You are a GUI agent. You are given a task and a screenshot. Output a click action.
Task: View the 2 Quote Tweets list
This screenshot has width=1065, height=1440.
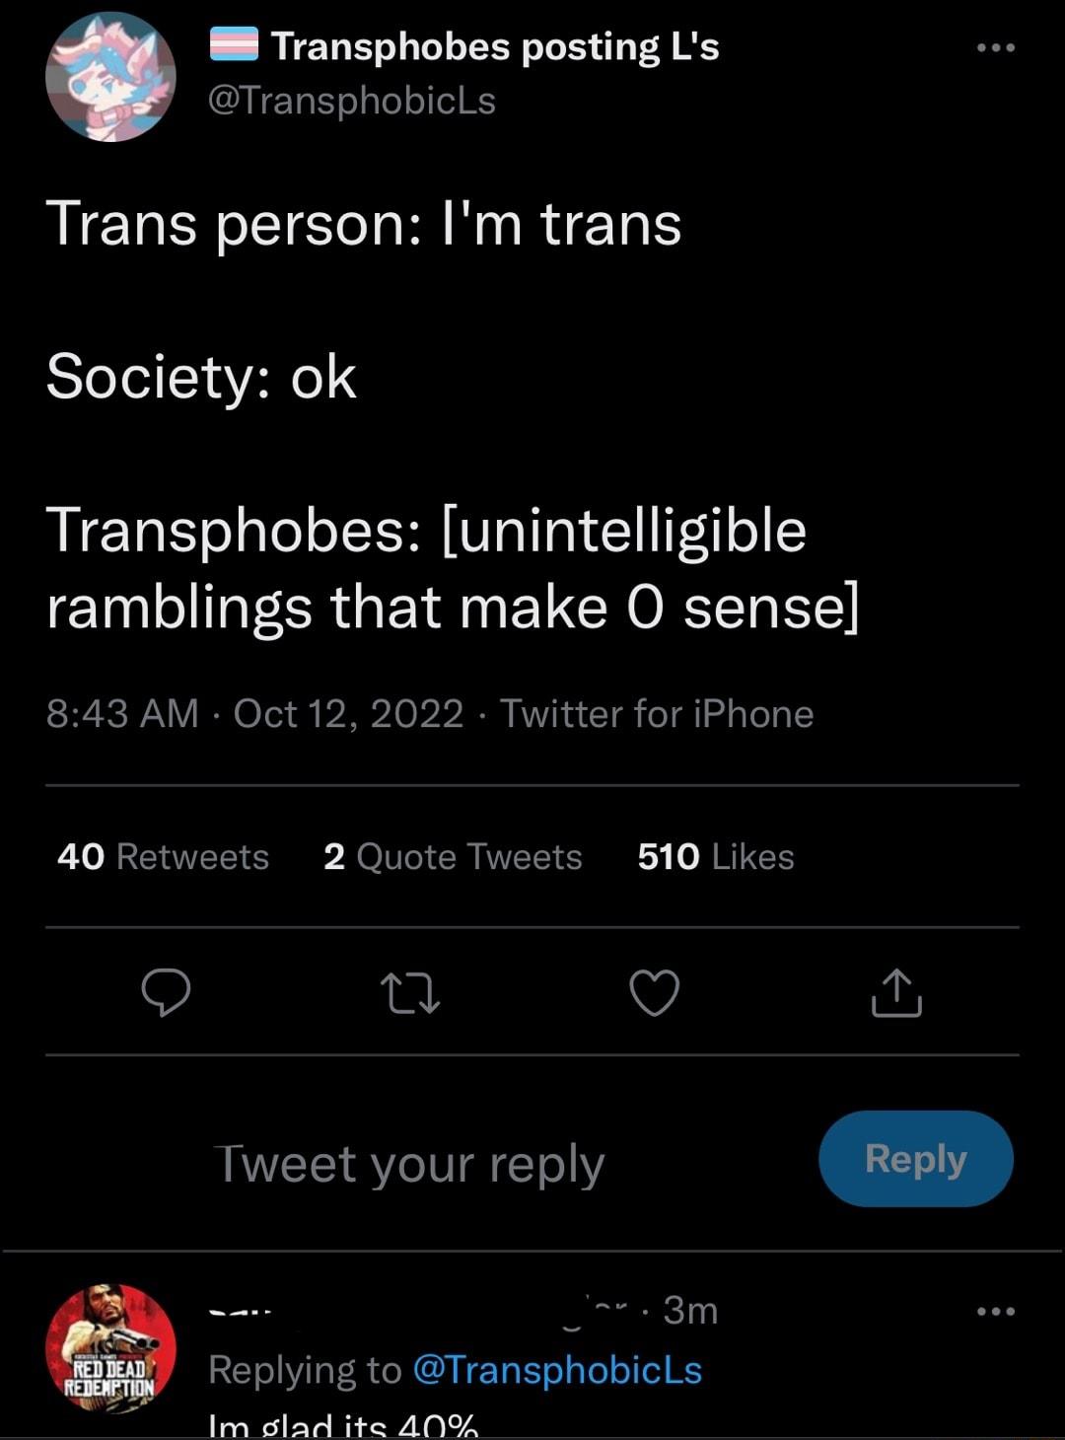(453, 856)
